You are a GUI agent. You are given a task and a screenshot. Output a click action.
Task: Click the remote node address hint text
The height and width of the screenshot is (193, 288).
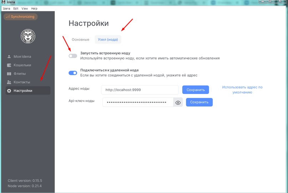[x=139, y=75]
